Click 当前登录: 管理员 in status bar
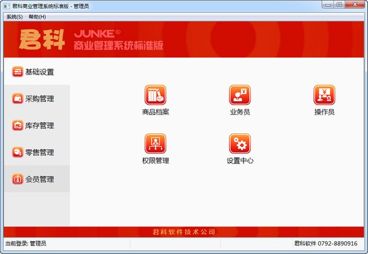Viewport: 368px width, 254px height. pos(26,244)
